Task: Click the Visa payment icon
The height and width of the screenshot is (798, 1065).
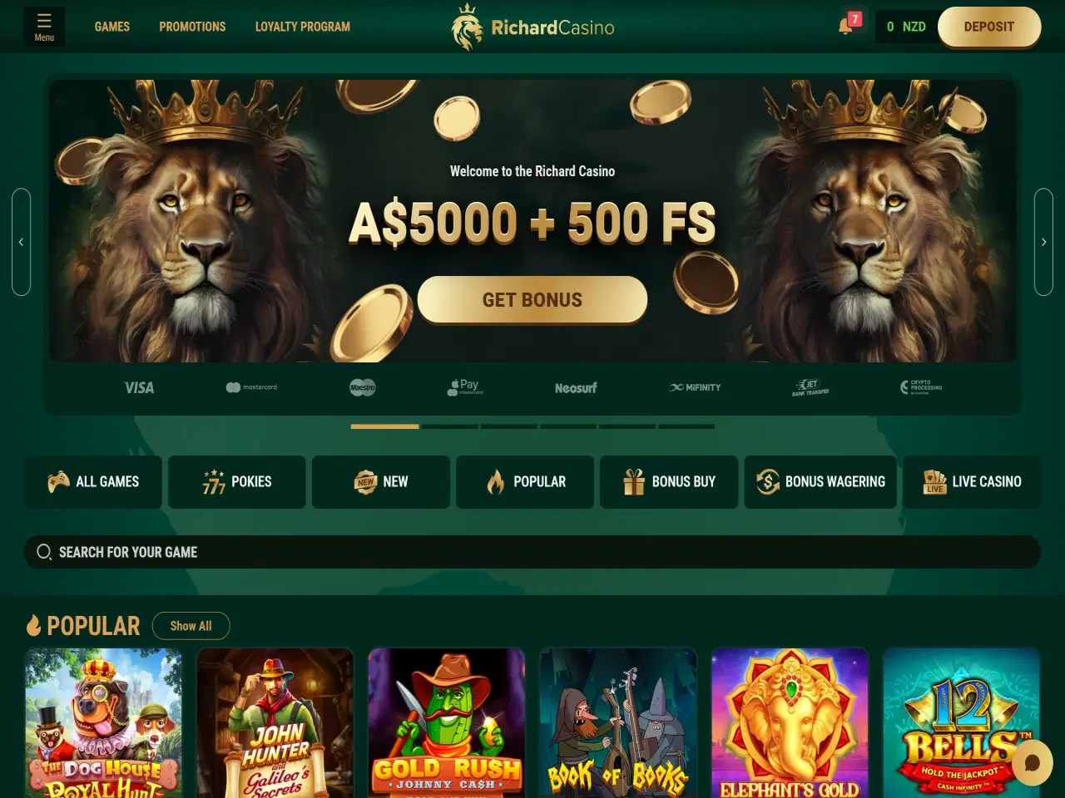Action: 139,387
